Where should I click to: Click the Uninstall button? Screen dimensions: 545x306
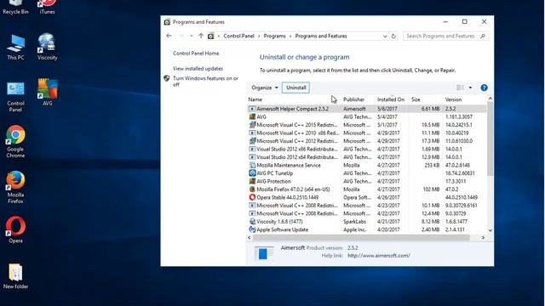(x=296, y=88)
